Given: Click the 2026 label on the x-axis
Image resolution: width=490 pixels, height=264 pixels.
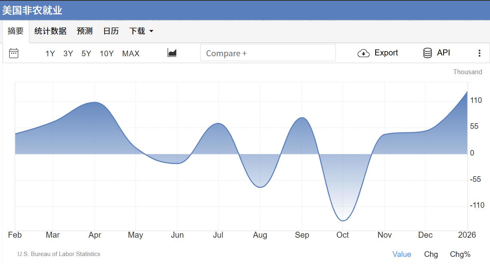Looking at the screenshot, I should click(x=467, y=235).
